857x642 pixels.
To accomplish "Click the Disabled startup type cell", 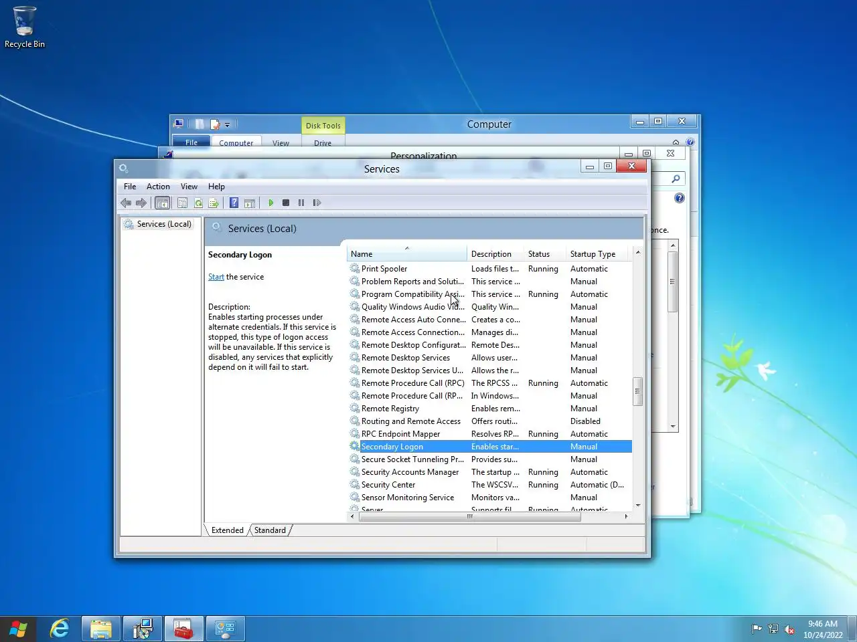I will point(585,421).
